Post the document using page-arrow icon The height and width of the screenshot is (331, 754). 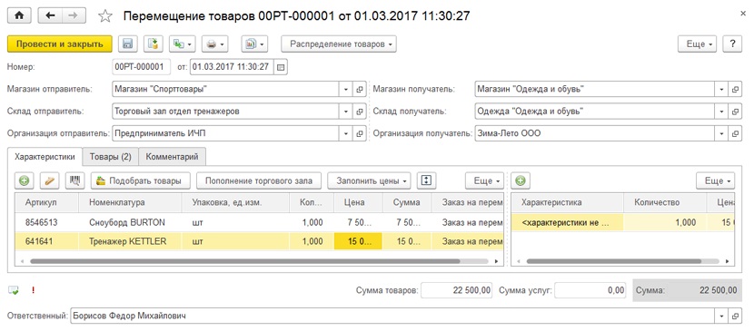153,44
